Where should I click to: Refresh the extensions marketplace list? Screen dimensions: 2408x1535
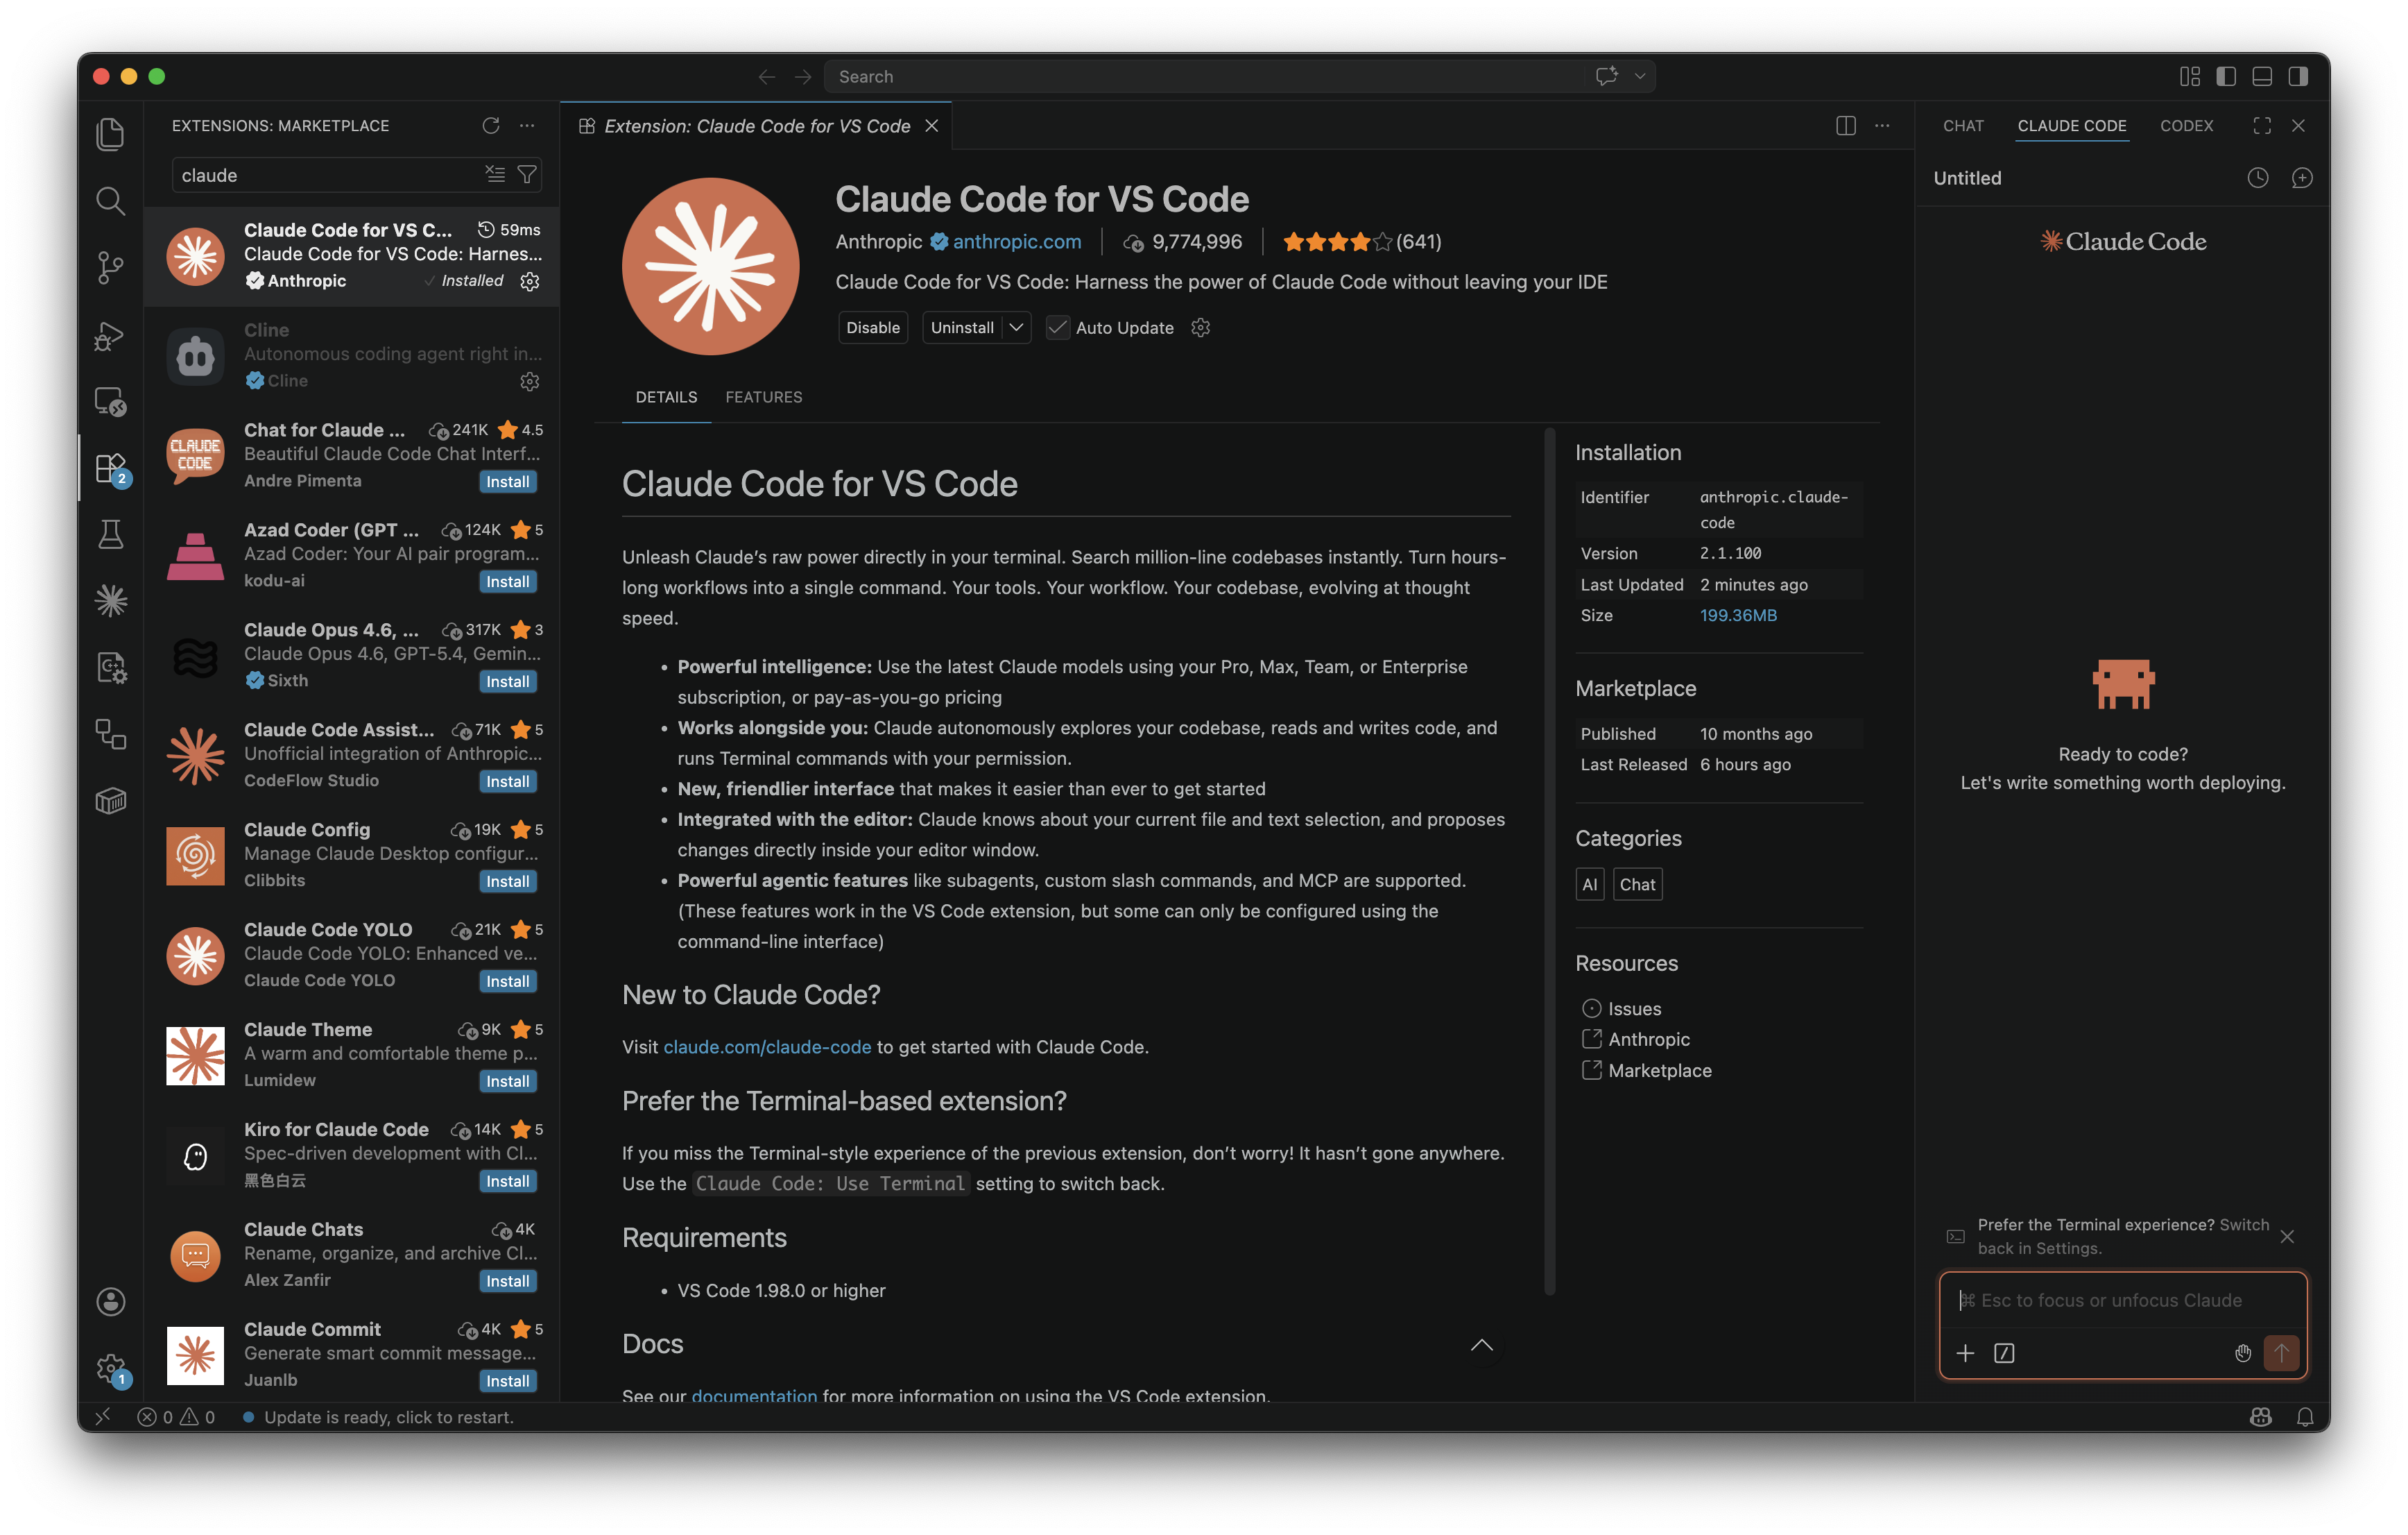click(x=490, y=125)
